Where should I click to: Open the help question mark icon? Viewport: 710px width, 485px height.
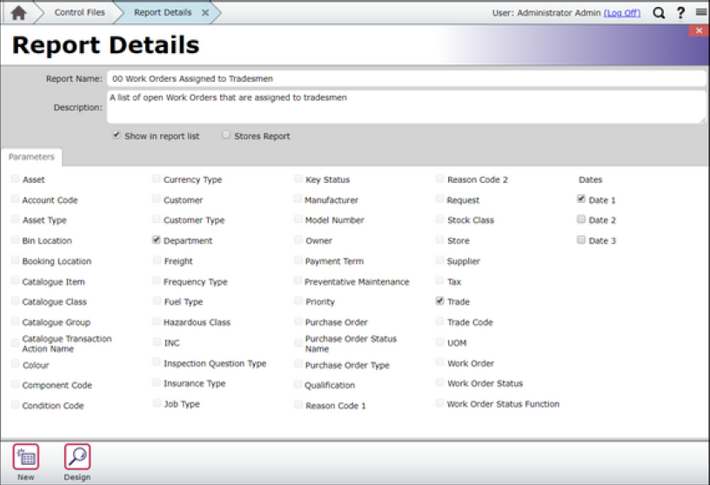tap(680, 13)
